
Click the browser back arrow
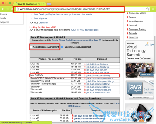tap(3, 9)
